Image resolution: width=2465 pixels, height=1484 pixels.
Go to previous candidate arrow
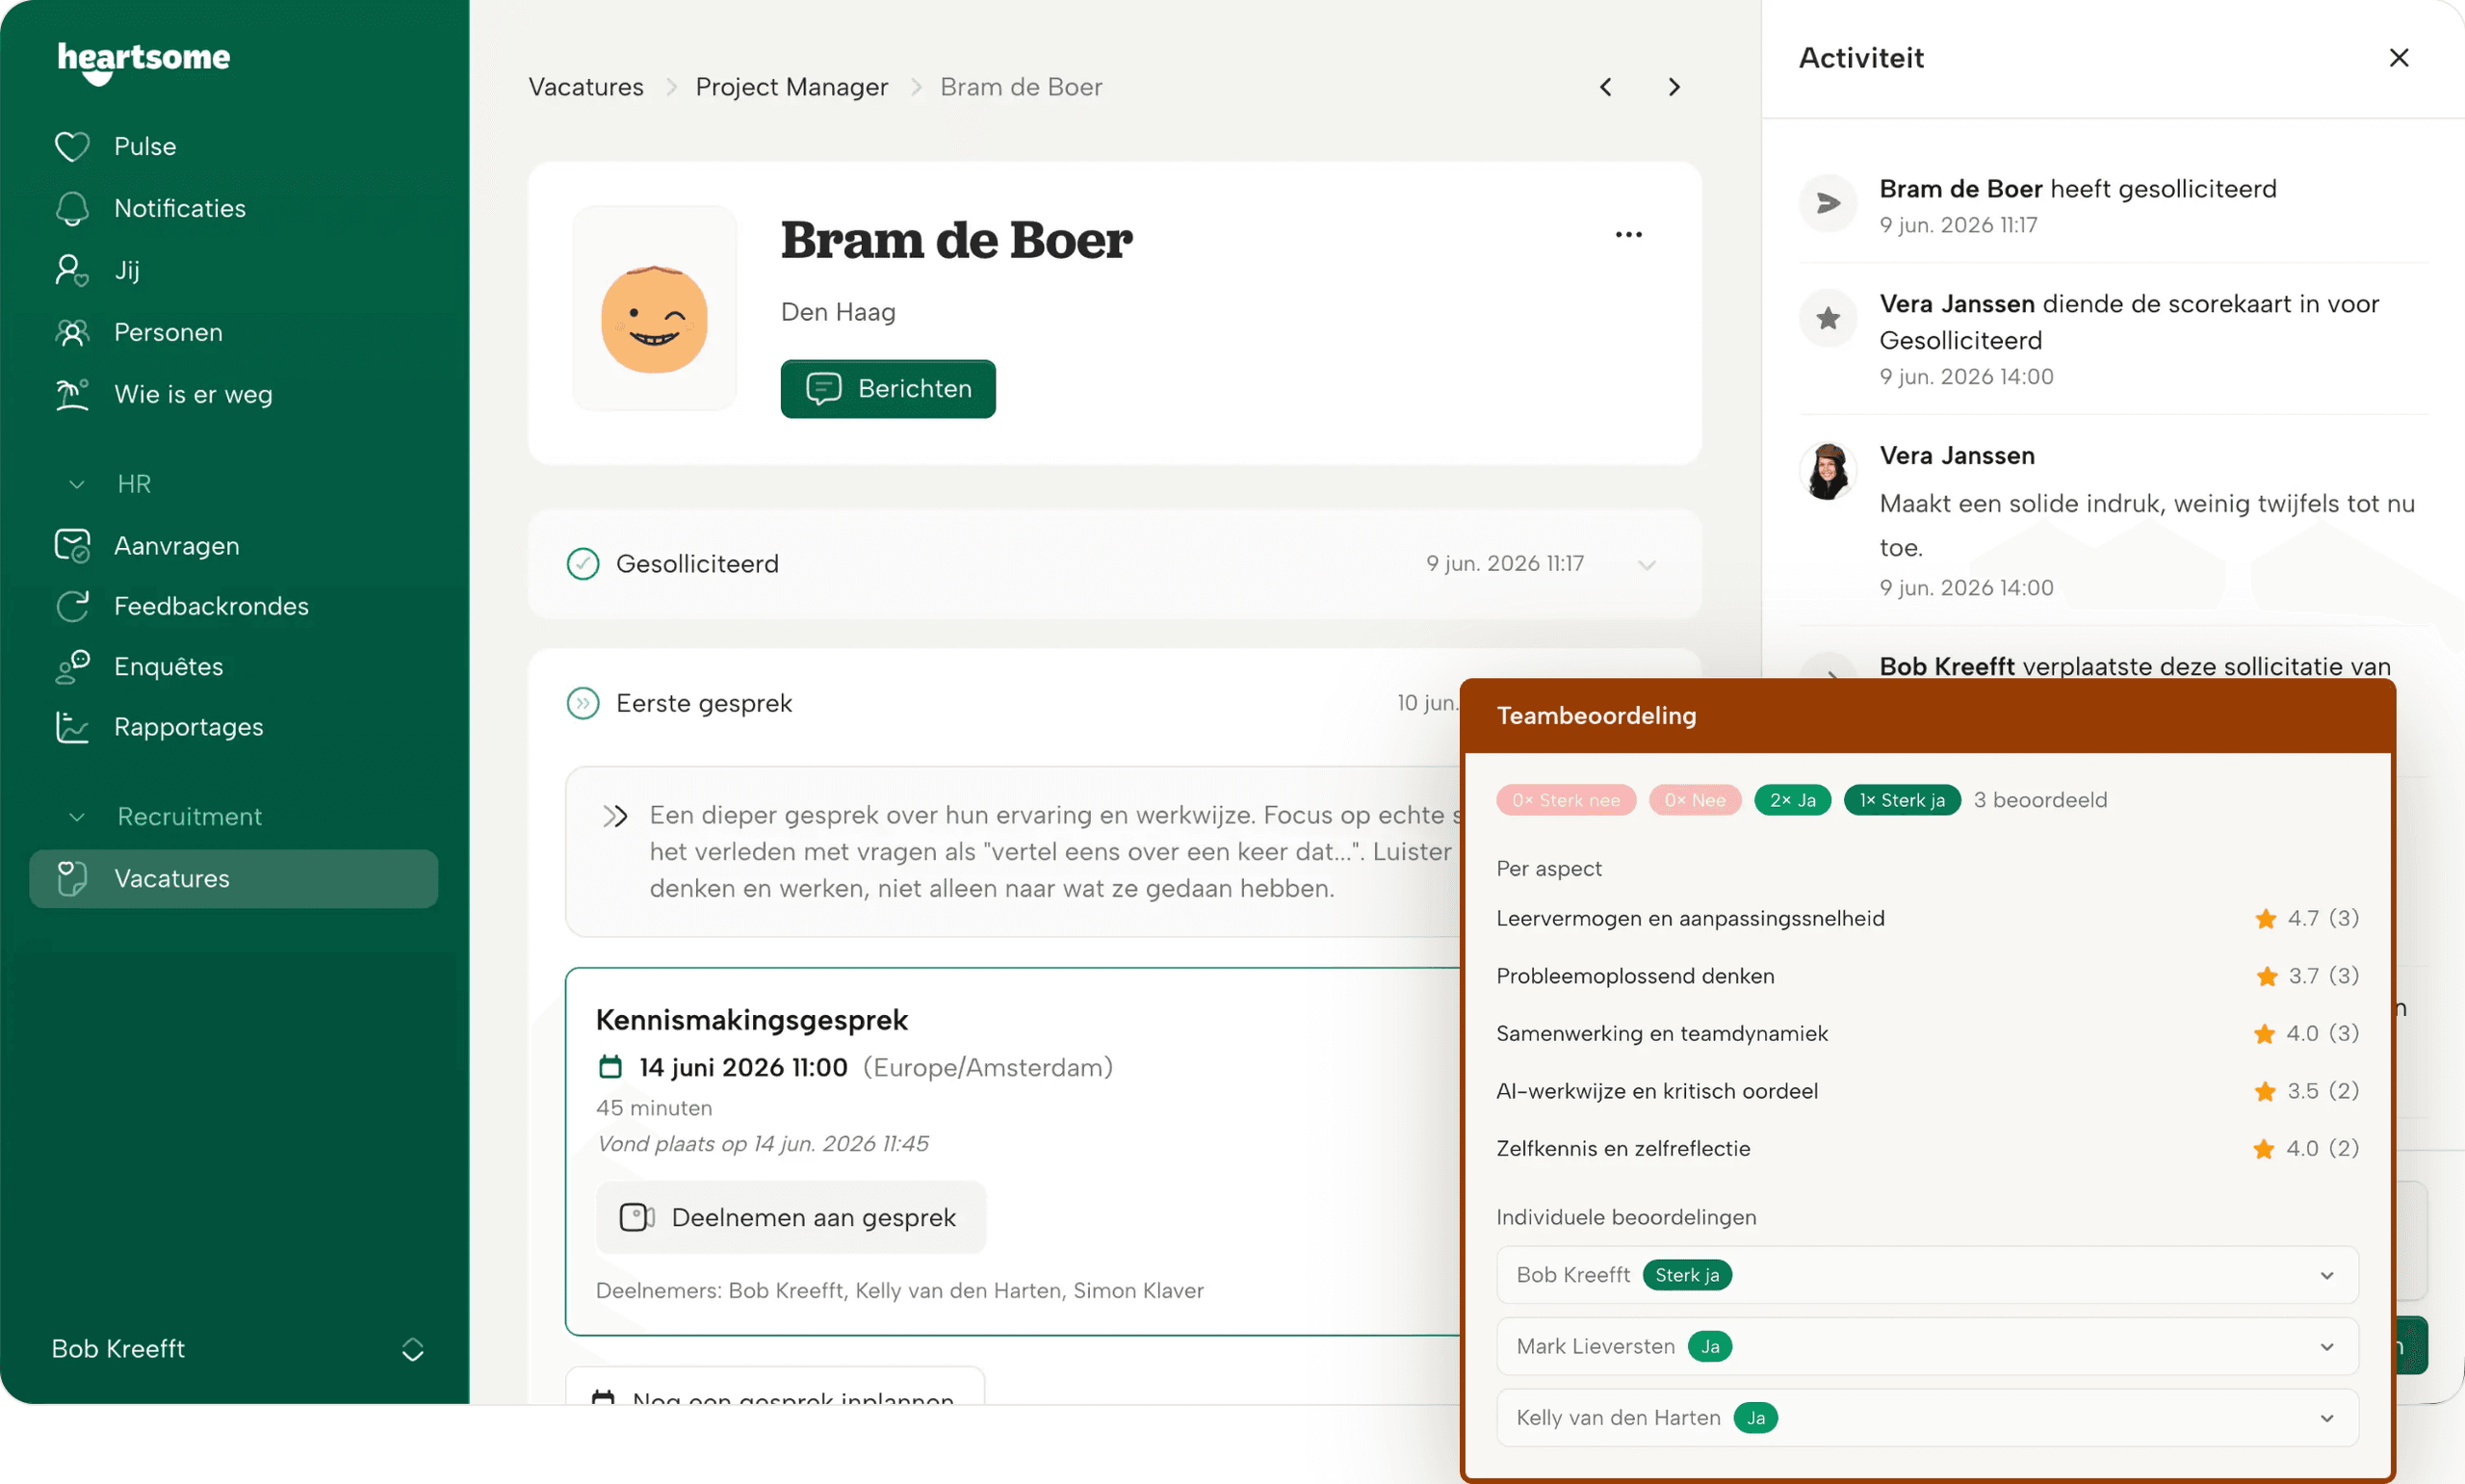tap(1605, 87)
